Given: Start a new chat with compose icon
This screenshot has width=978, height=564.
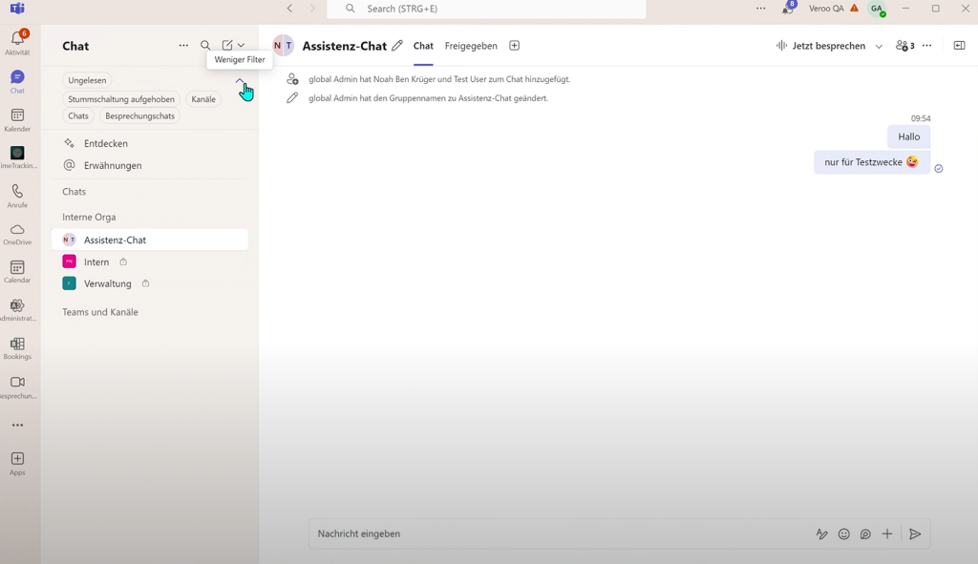Looking at the screenshot, I should [x=227, y=45].
